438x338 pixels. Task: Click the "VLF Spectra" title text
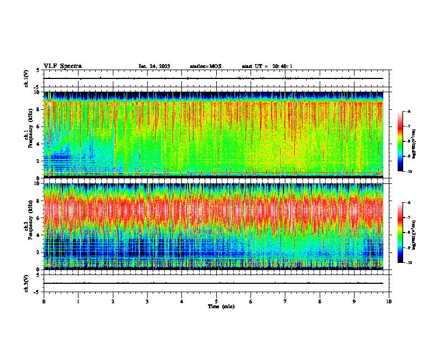pos(62,66)
